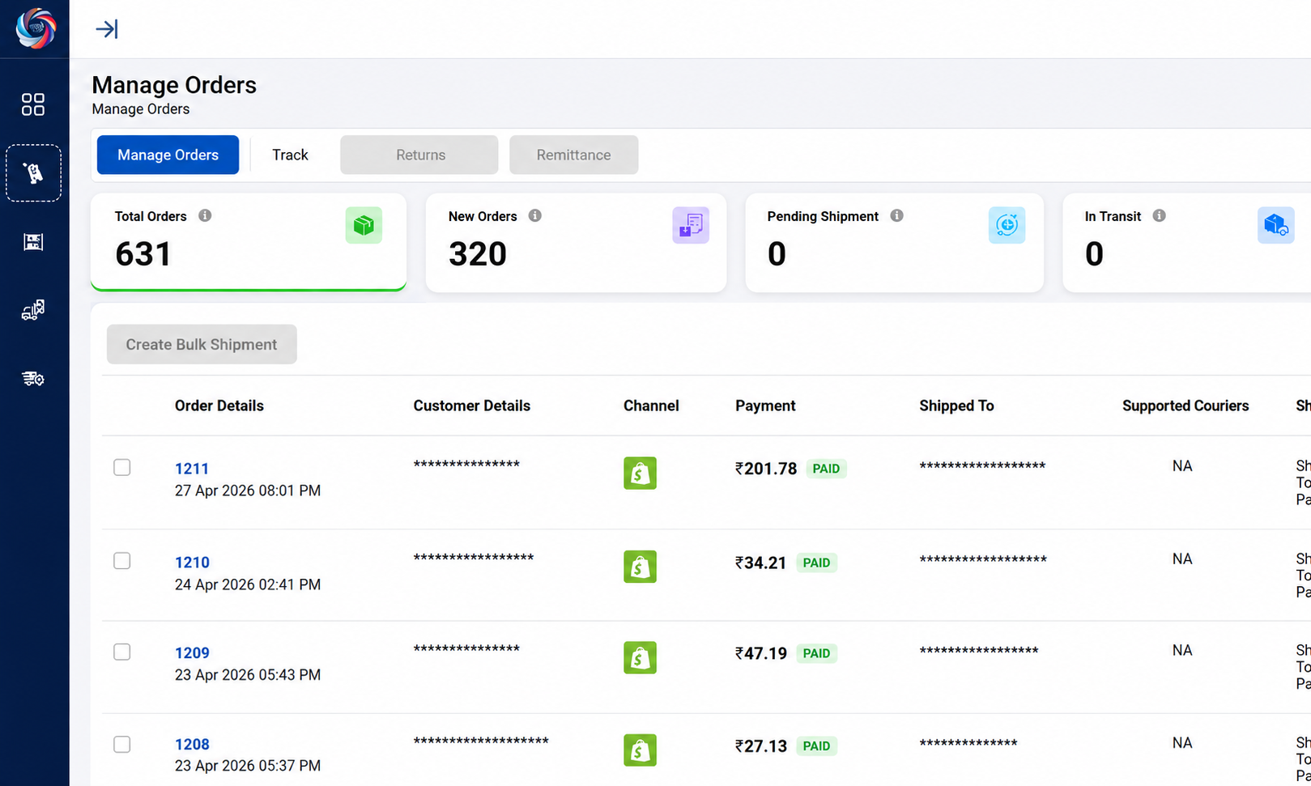Open order 1209 link
The width and height of the screenshot is (1311, 786).
(192, 653)
